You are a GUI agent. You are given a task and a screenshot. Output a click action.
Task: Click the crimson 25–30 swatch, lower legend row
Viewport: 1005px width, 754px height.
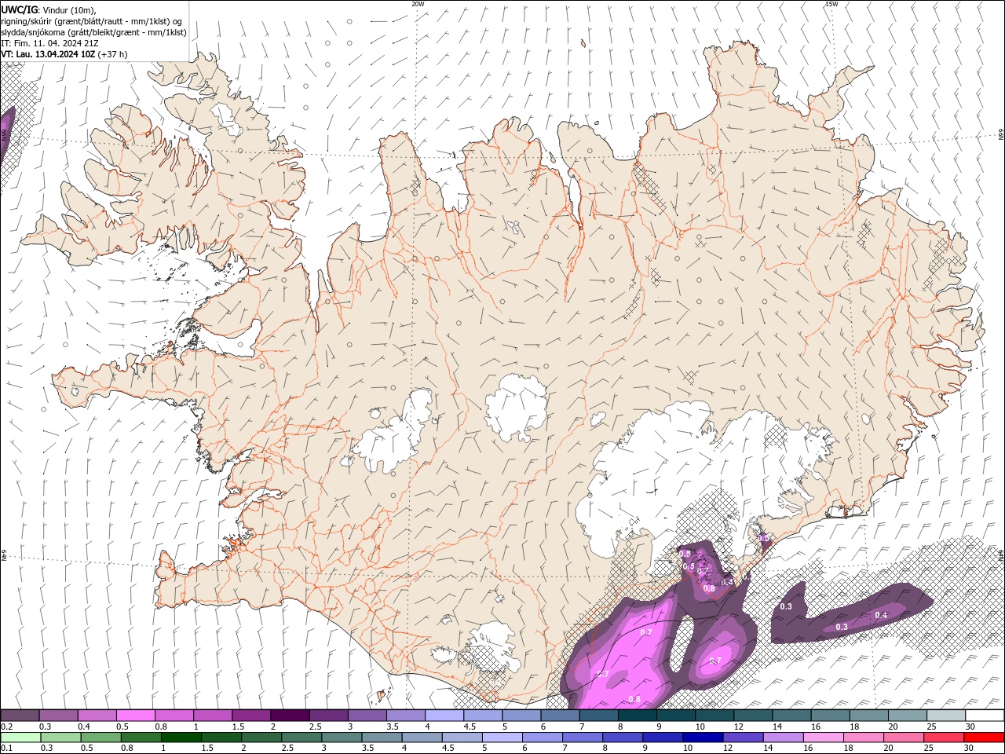tap(943, 738)
